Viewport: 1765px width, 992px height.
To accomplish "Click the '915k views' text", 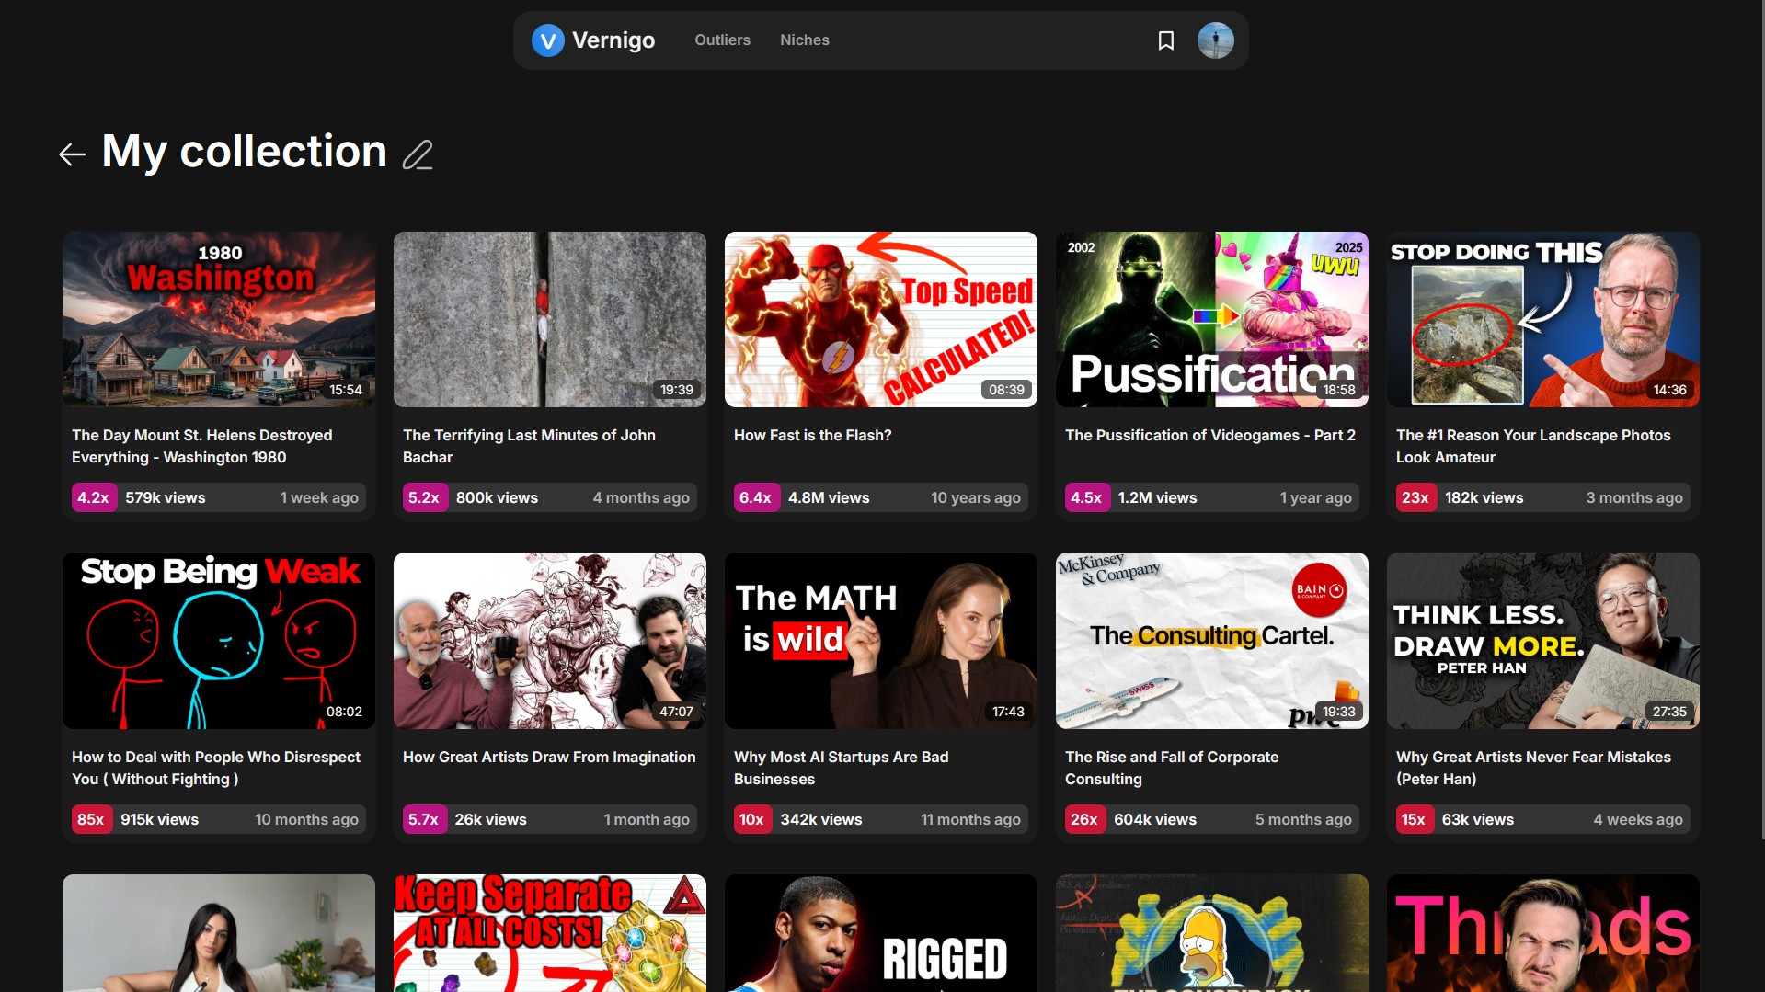I will tap(160, 819).
